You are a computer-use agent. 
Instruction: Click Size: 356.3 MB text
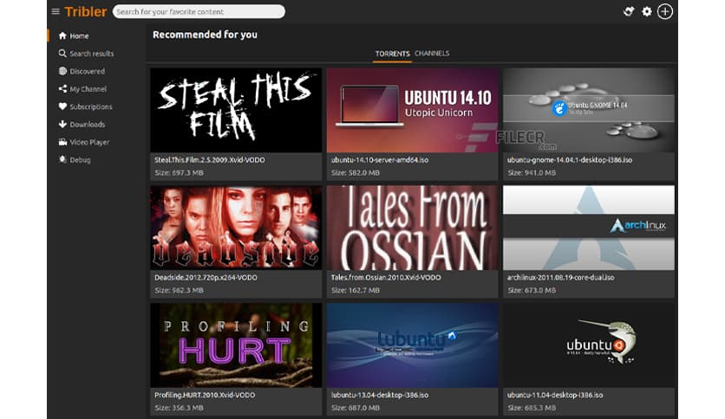(x=179, y=408)
